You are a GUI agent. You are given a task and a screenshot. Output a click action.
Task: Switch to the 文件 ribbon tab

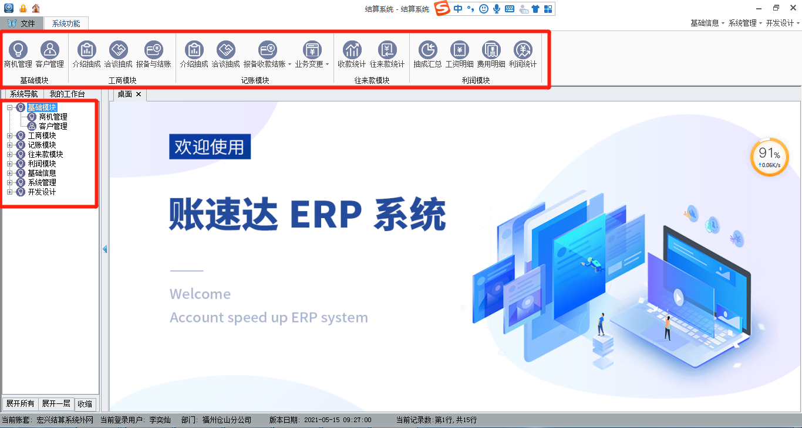point(22,23)
